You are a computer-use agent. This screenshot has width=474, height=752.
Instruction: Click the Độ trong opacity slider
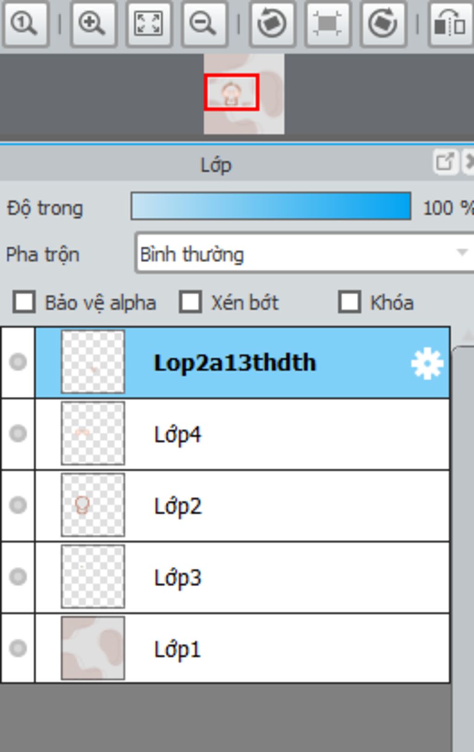click(271, 206)
